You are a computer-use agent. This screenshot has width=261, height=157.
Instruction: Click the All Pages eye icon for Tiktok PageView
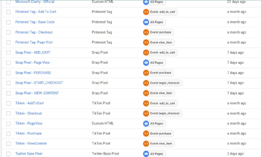[x=146, y=124]
